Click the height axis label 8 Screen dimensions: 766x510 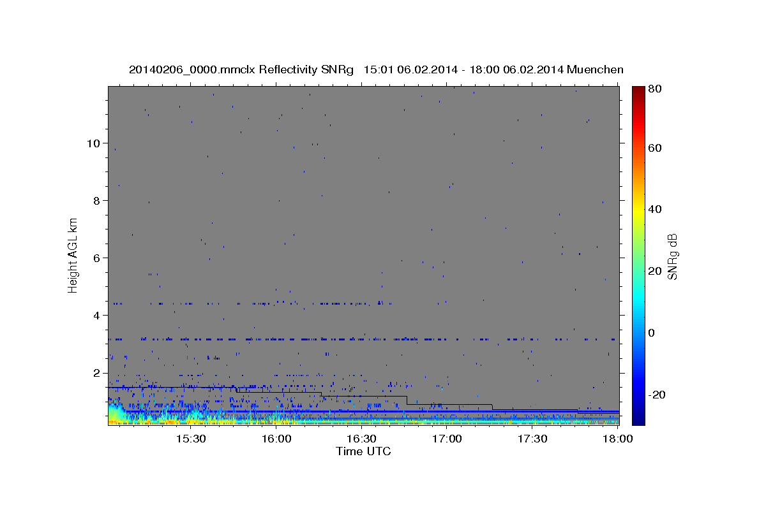click(95, 200)
